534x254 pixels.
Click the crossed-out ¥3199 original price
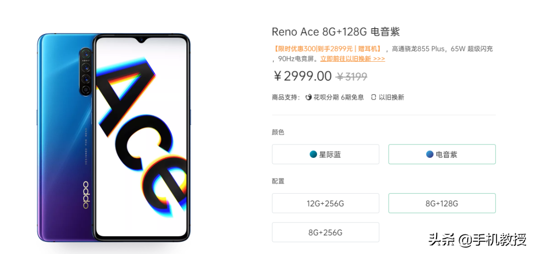pos(352,77)
